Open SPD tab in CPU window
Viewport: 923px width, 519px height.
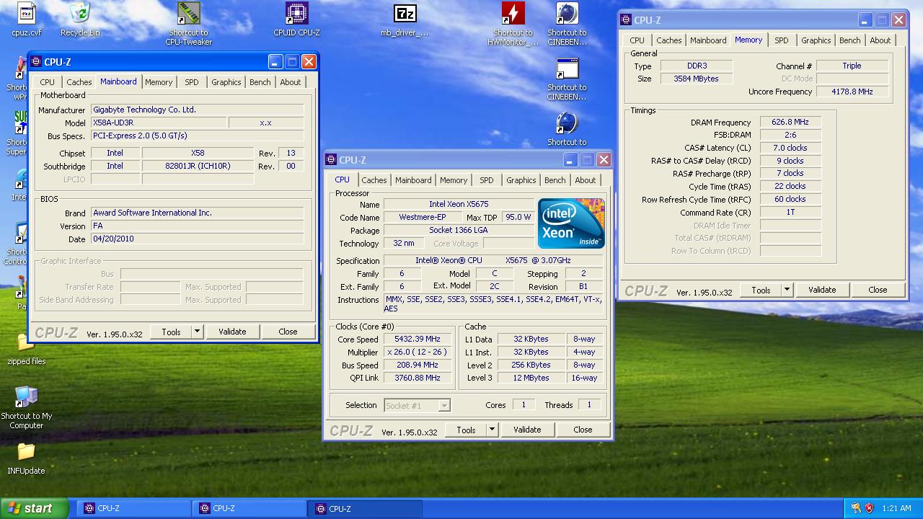[x=487, y=180]
